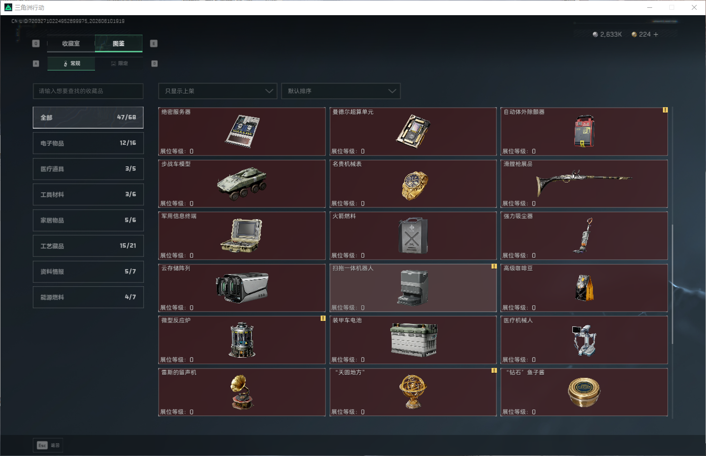Filter by 工艺藏品 category
This screenshot has width=706, height=456.
[x=88, y=246]
